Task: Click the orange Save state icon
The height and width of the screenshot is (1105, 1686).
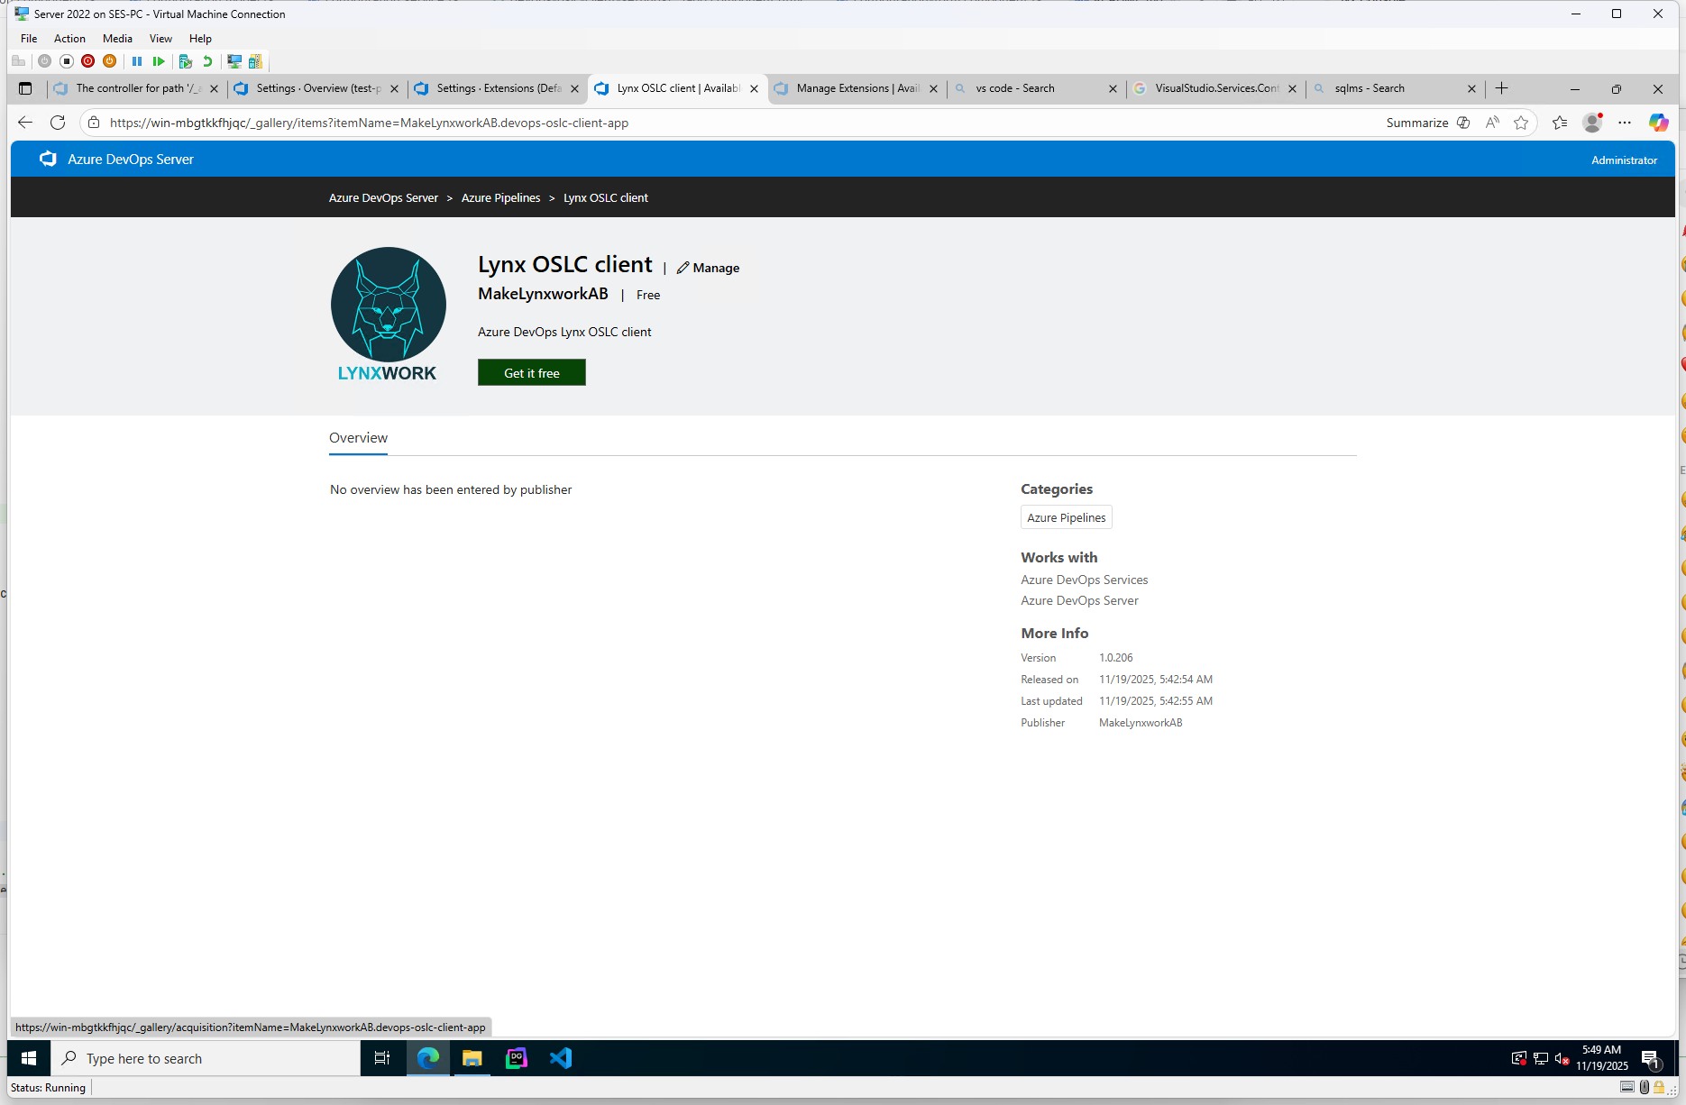Action: click(x=109, y=61)
